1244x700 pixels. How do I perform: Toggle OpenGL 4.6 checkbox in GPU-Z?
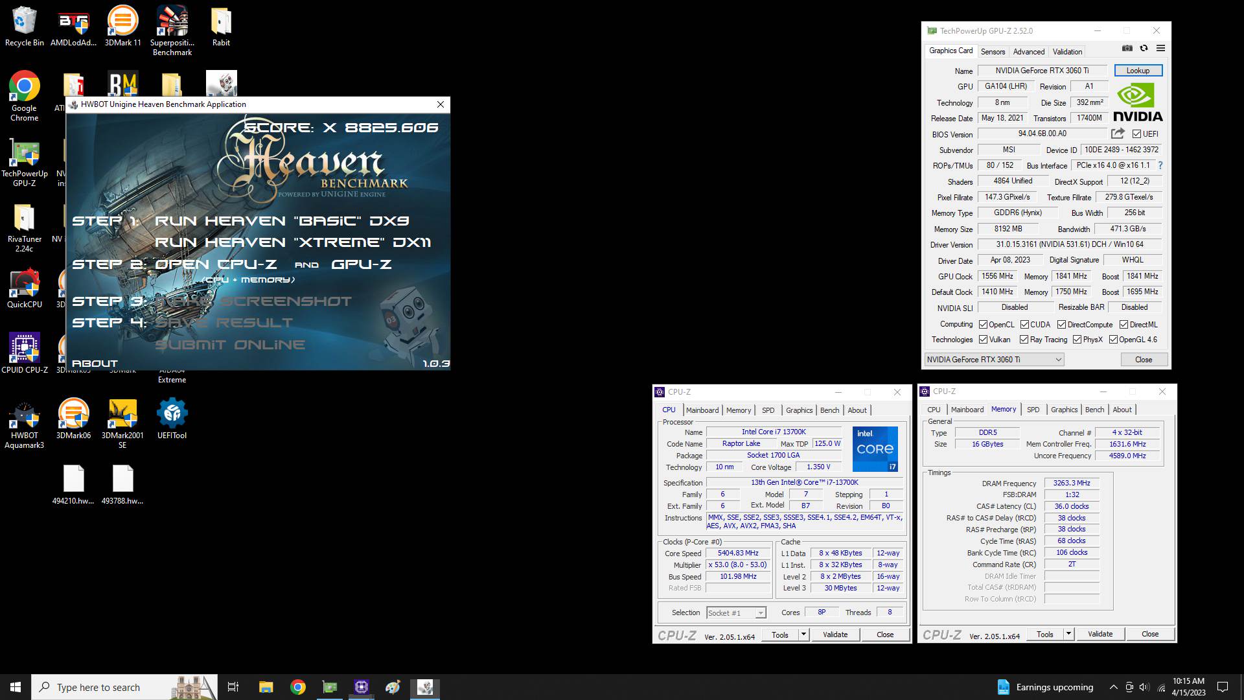pyautogui.click(x=1113, y=340)
